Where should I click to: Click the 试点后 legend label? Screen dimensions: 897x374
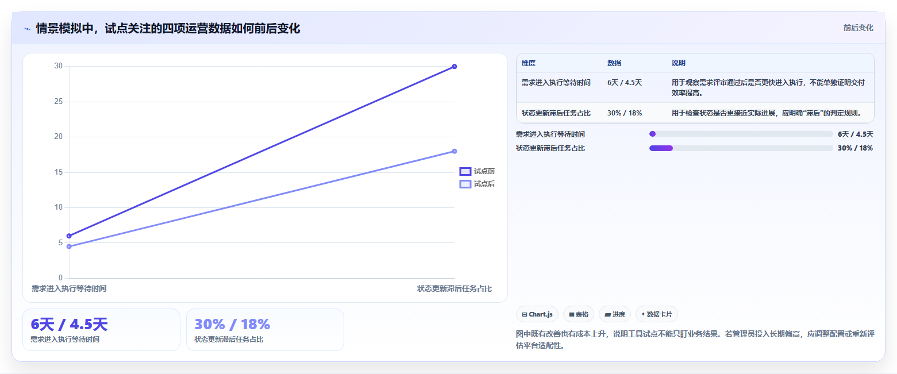[484, 184]
